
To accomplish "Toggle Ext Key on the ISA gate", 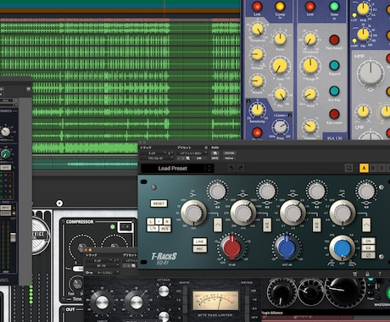I will pyautogui.click(x=334, y=91).
